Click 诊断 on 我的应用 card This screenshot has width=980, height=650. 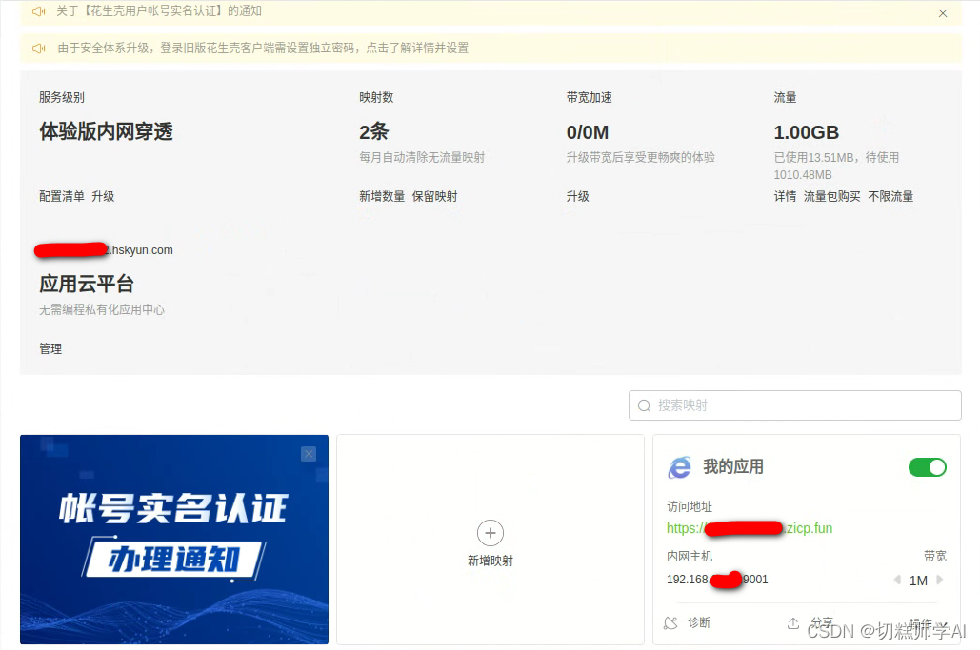688,622
